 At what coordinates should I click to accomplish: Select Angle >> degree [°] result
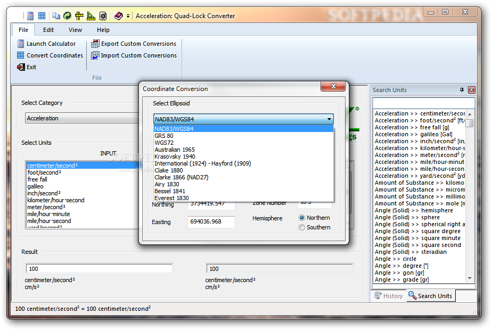coord(420,266)
